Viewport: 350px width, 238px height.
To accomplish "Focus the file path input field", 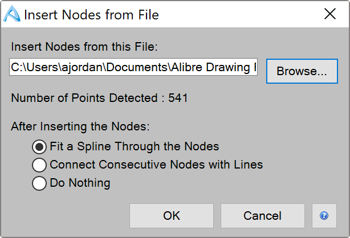I will tap(133, 67).
